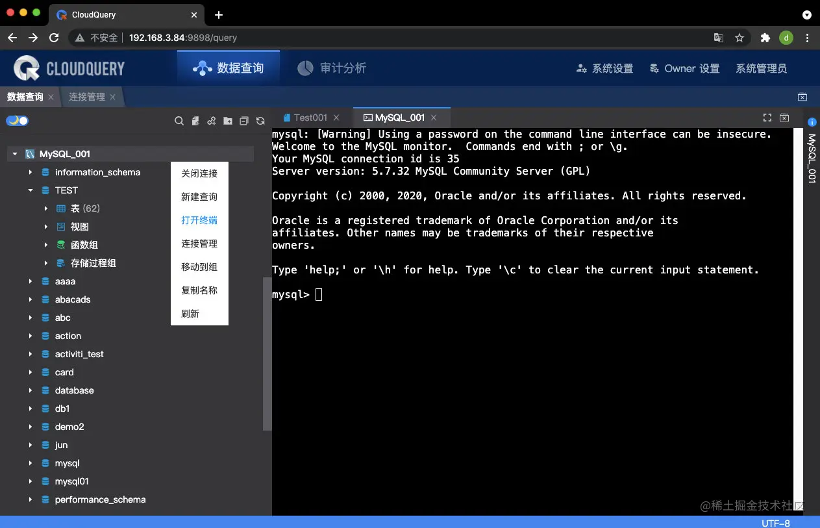Select 新建查询 in the context menu
The image size is (820, 528).
click(x=199, y=197)
